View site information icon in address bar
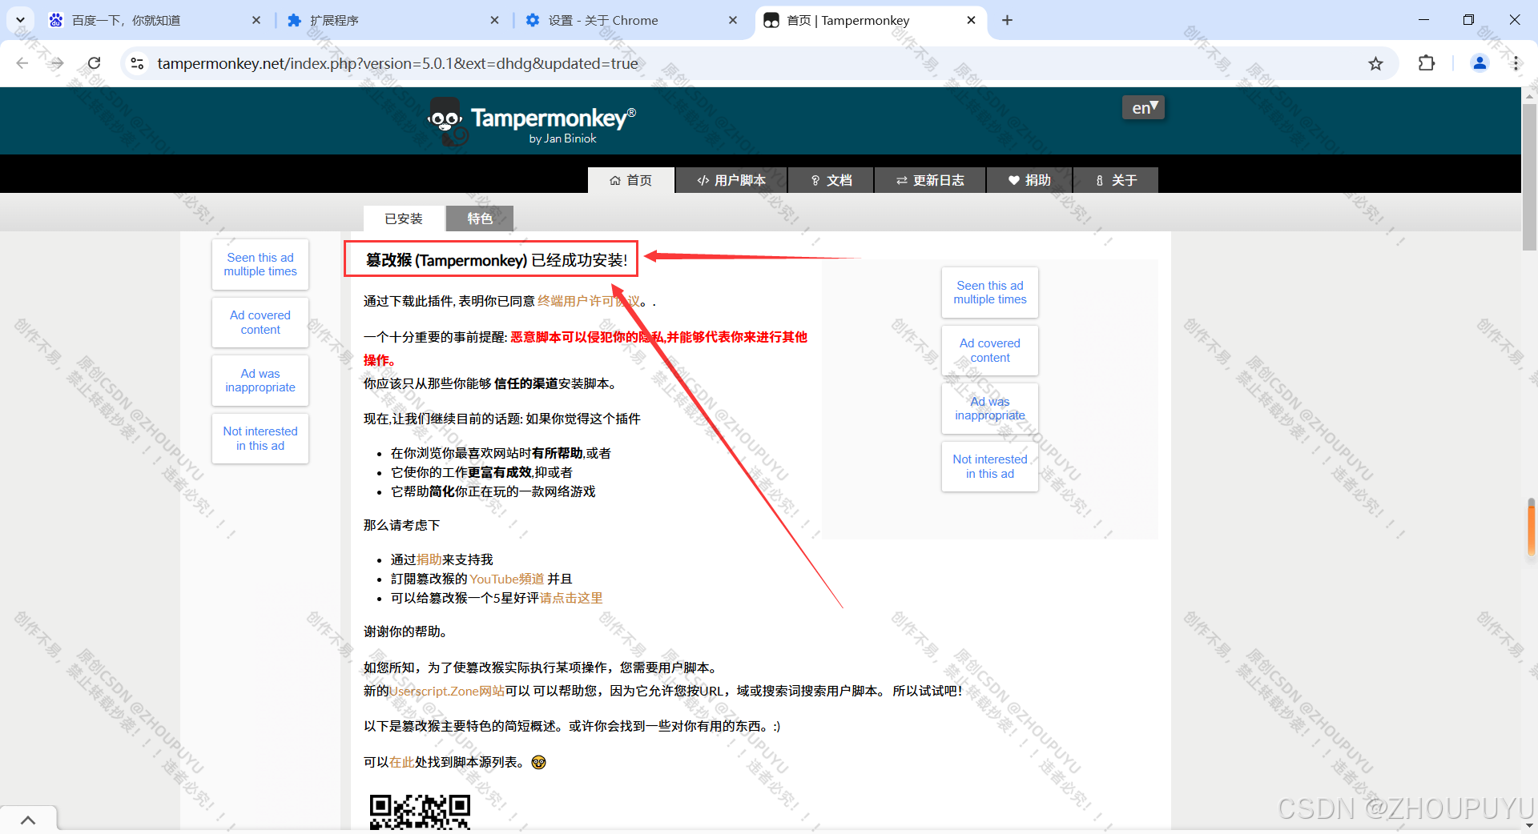This screenshot has height=834, width=1538. (x=137, y=63)
